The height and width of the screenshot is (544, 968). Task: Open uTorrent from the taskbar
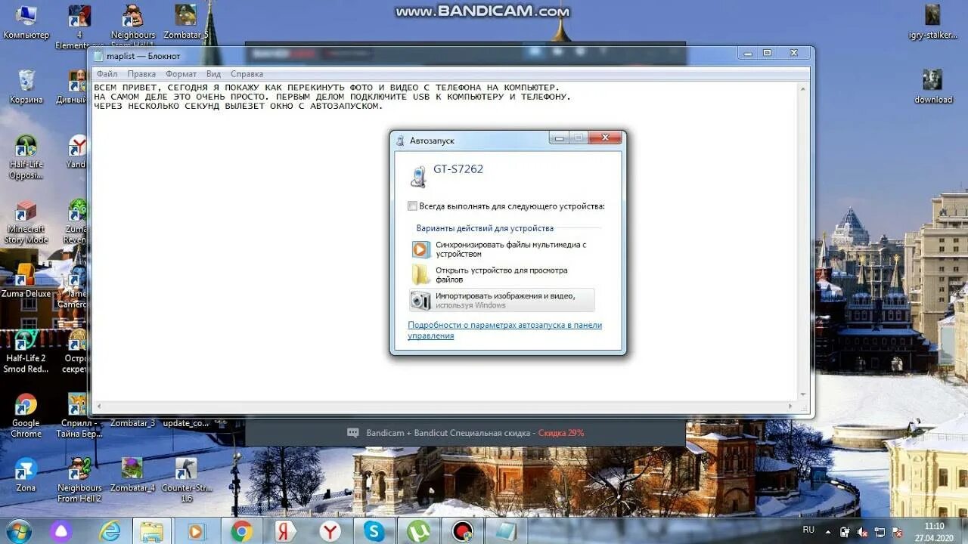(x=418, y=531)
